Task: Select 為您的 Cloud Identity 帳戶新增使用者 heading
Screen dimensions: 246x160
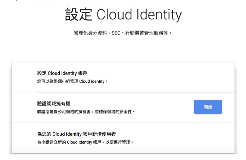Action: (x=77, y=134)
